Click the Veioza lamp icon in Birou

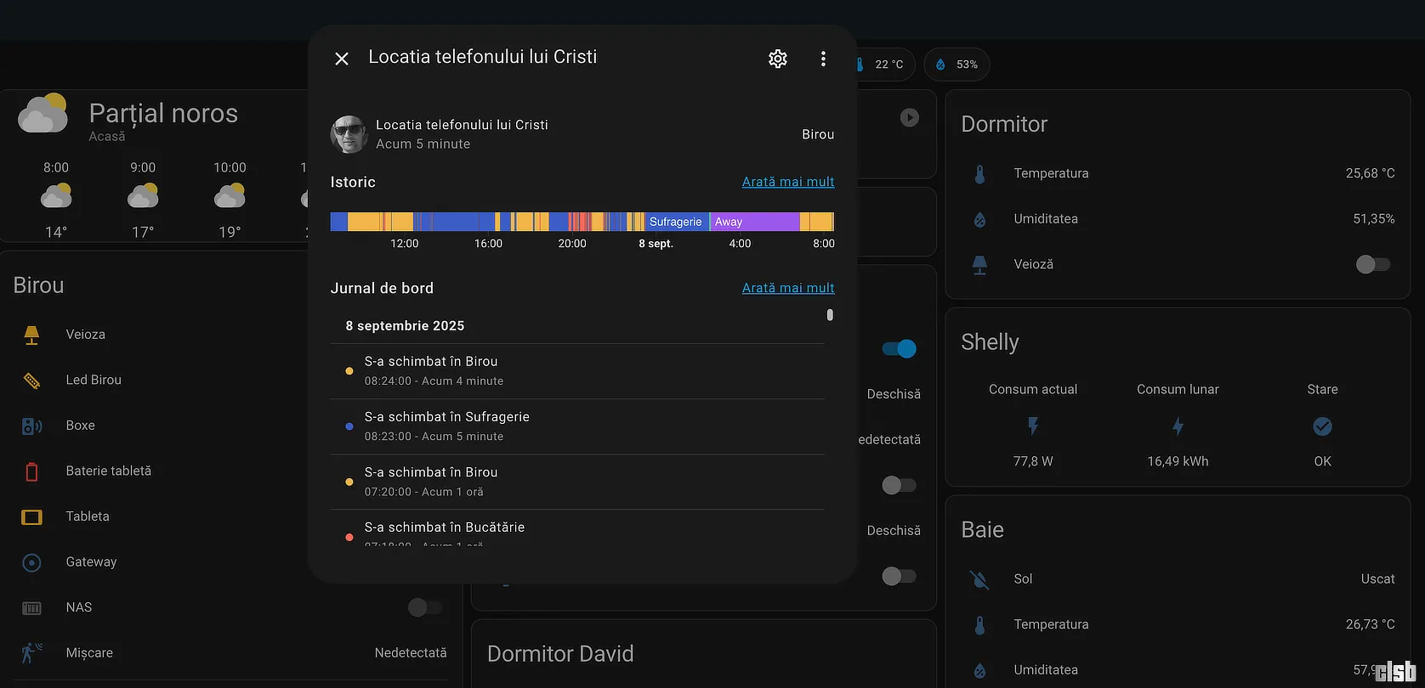(x=31, y=335)
